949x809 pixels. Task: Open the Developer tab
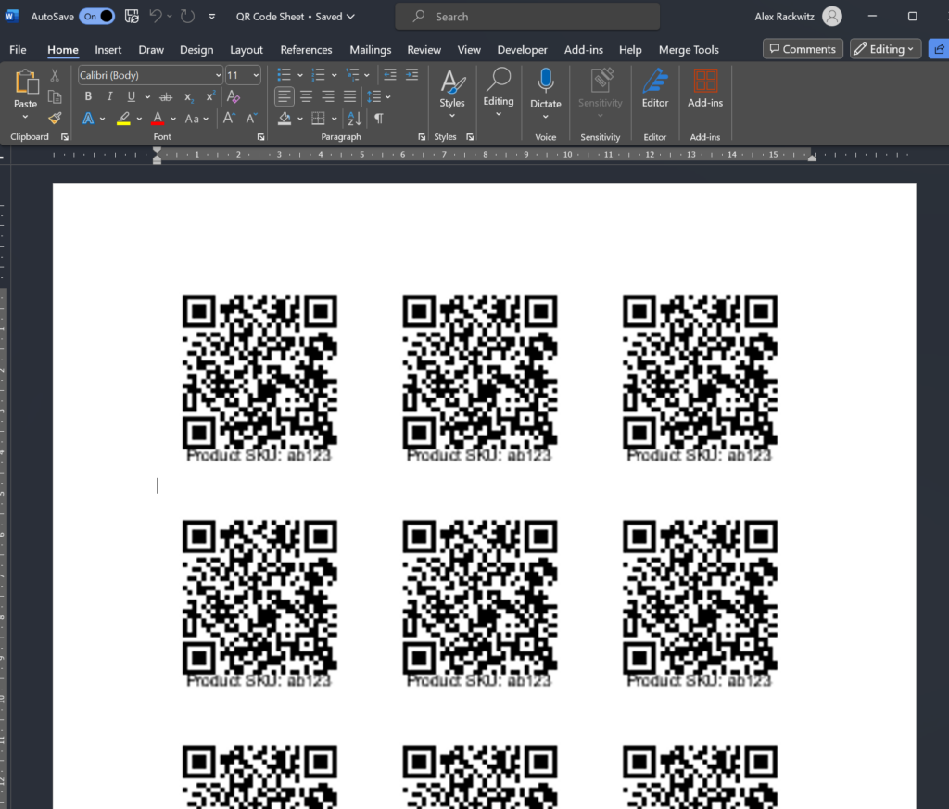[522, 50]
